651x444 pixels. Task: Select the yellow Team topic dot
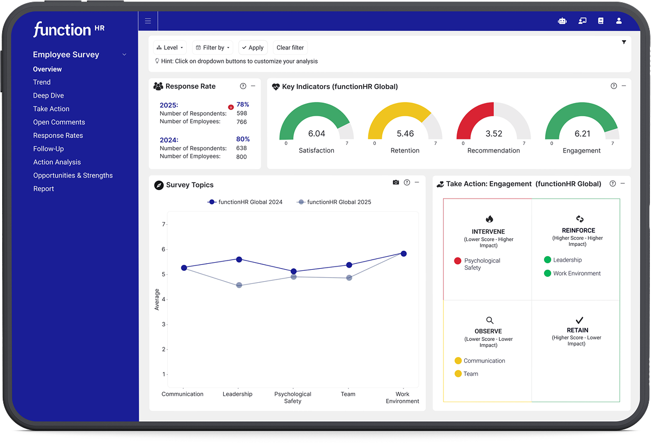458,373
